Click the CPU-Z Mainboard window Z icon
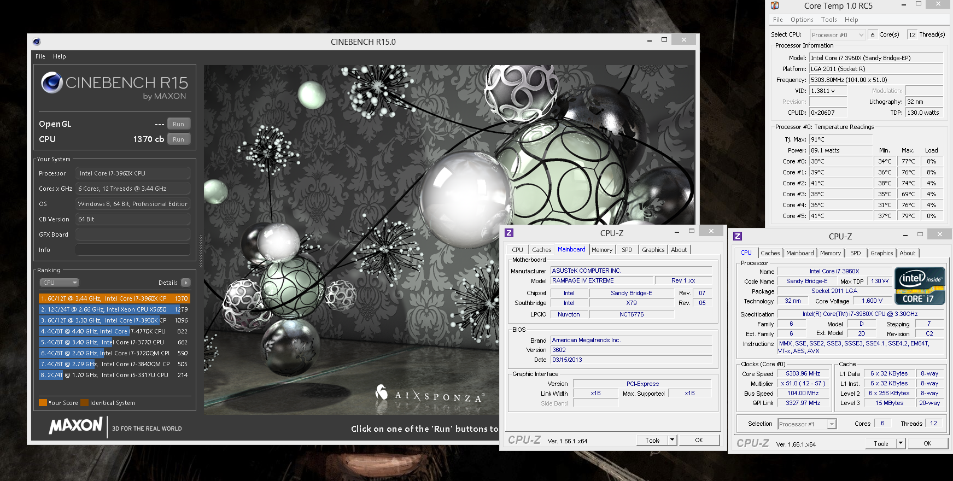This screenshot has height=481, width=953. click(x=509, y=233)
